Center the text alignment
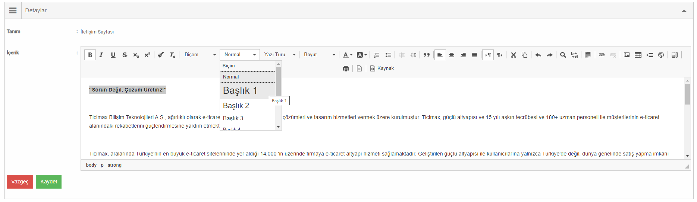This screenshot has height=202, width=697. coord(452,55)
